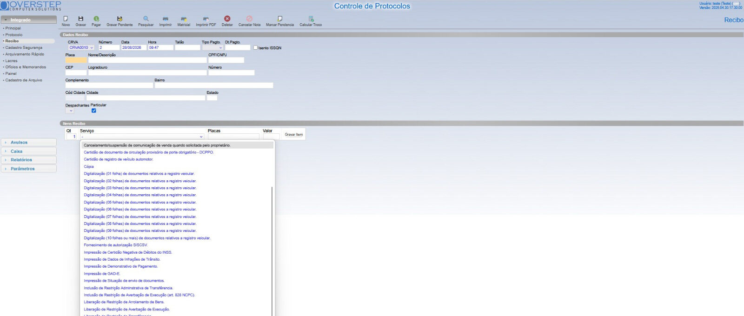Expand the Avulsos sidebar section
Image resolution: width=744 pixels, height=316 pixels.
coord(28,142)
